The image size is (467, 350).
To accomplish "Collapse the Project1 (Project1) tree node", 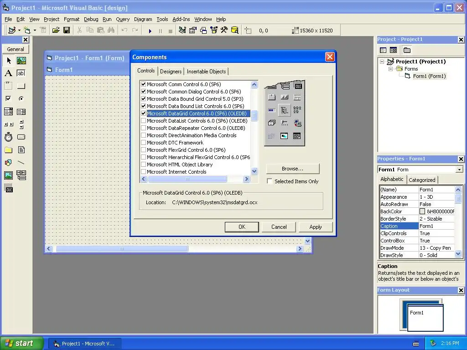I will (382, 62).
